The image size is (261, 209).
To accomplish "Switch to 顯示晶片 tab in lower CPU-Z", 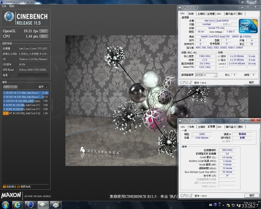I will (x=231, y=127).
